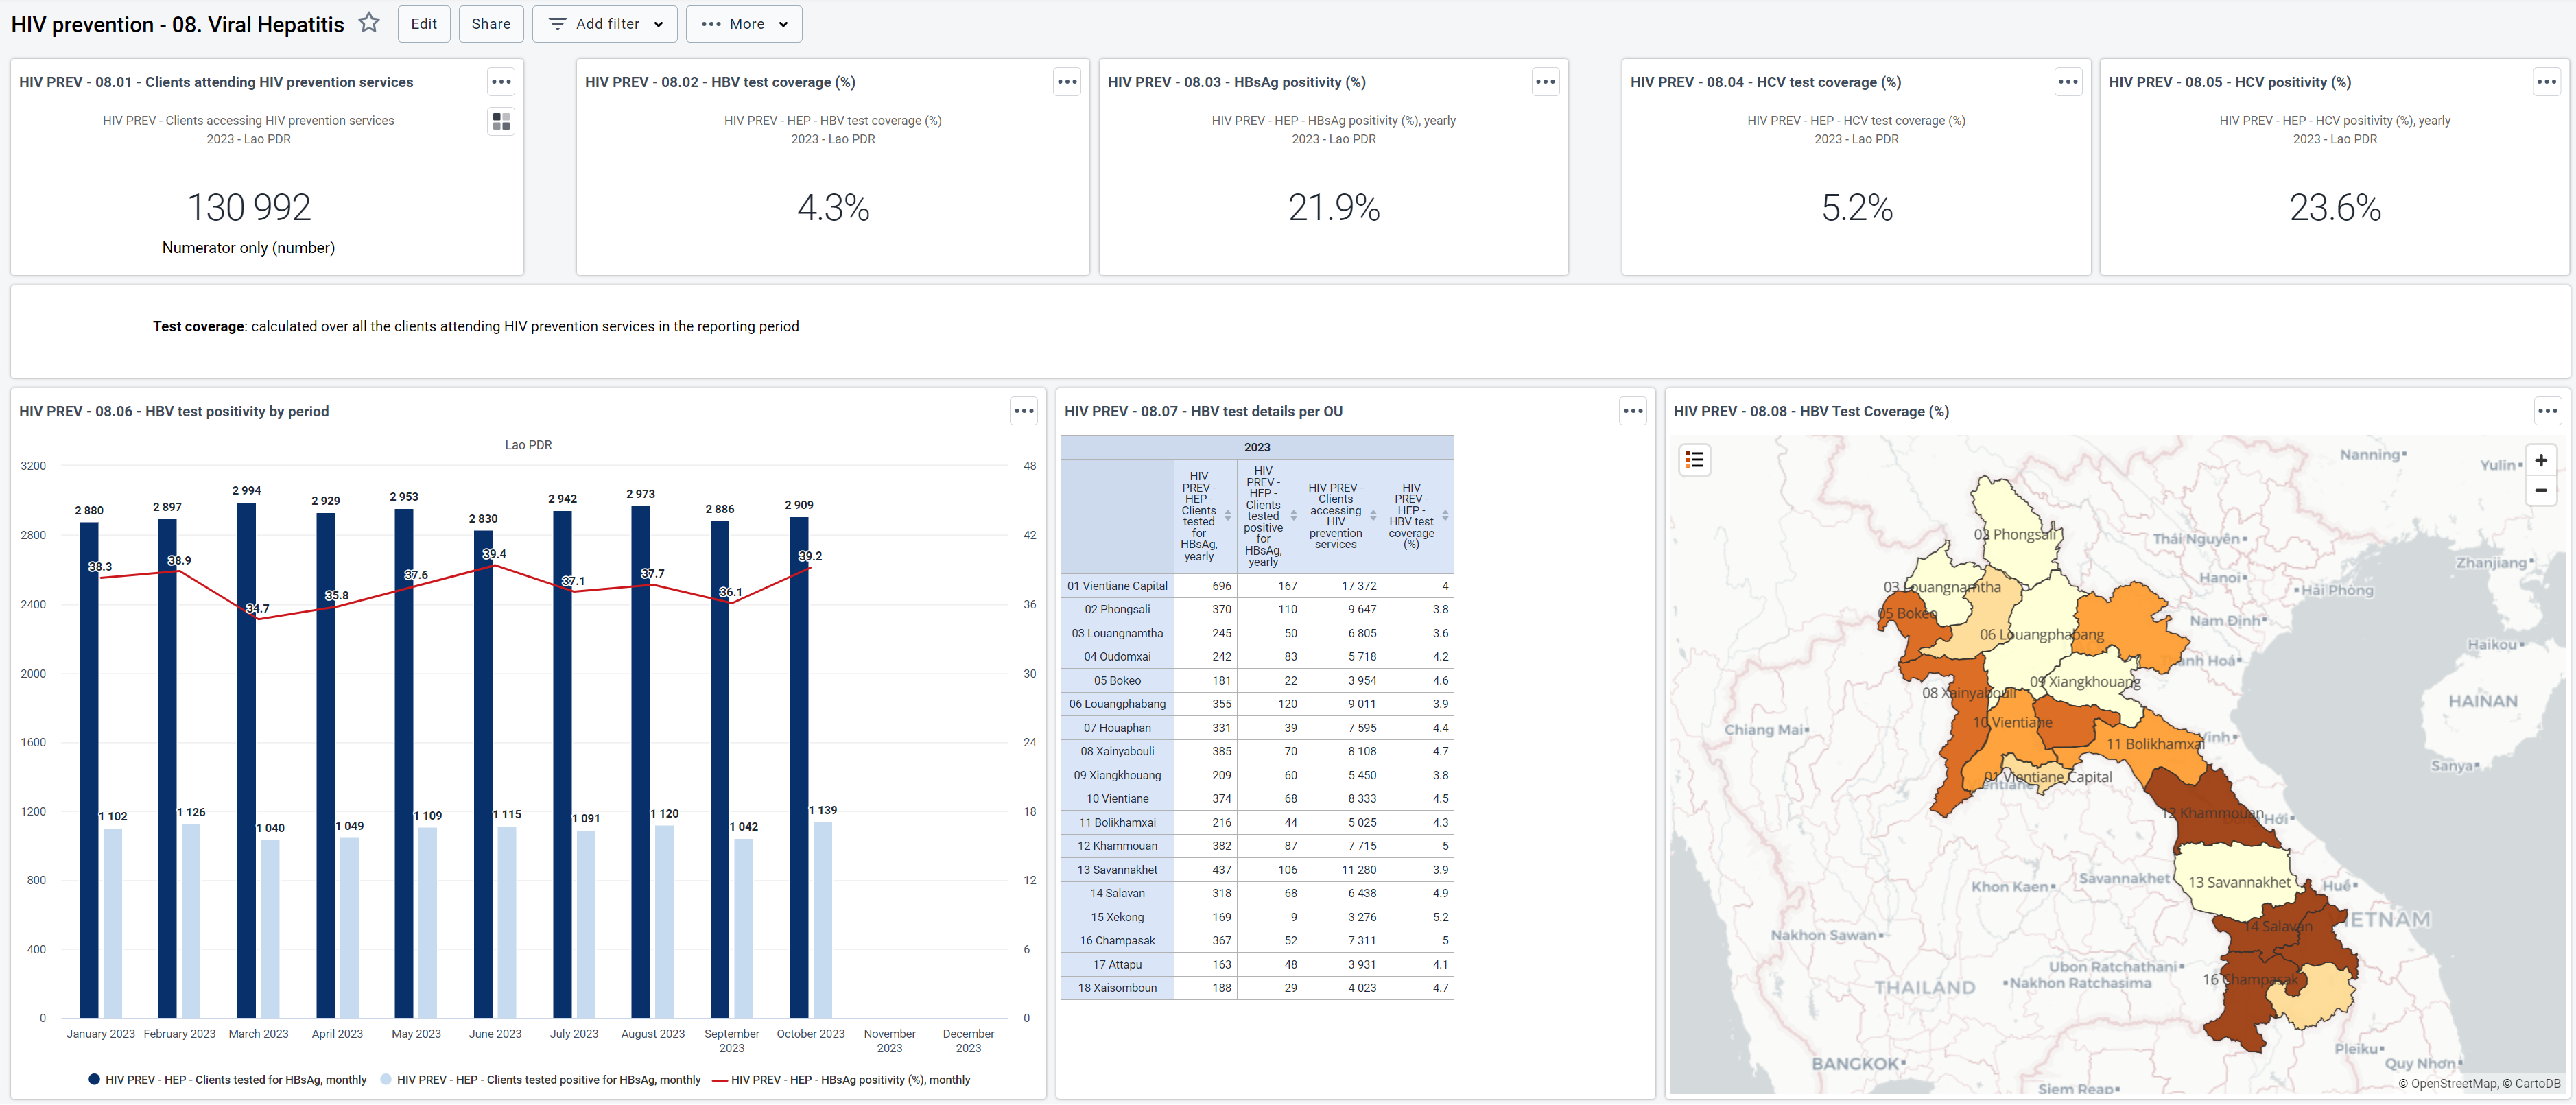Open options menu for HBV test positivity chart

pos(1024,411)
